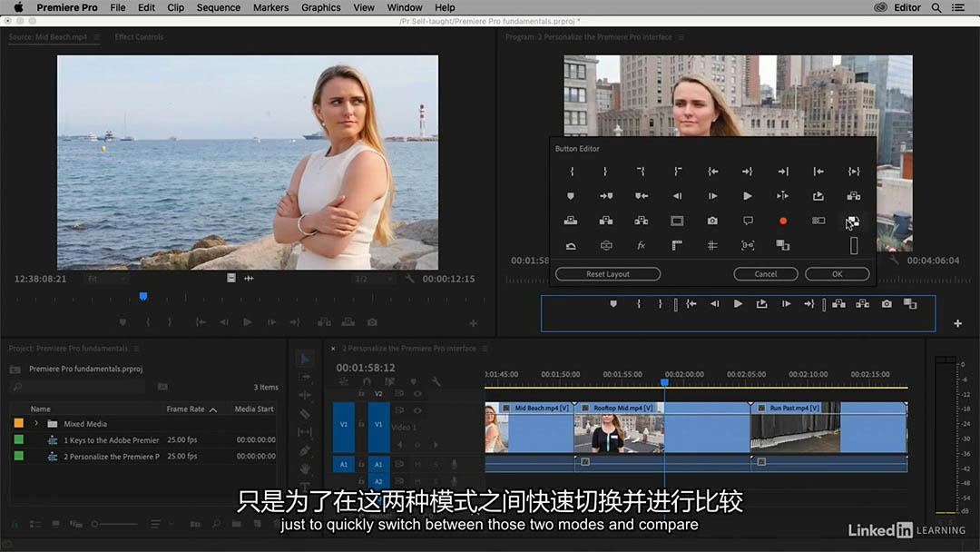Expand the Mixed Media bin
The width and height of the screenshot is (980, 552).
pyautogui.click(x=36, y=424)
